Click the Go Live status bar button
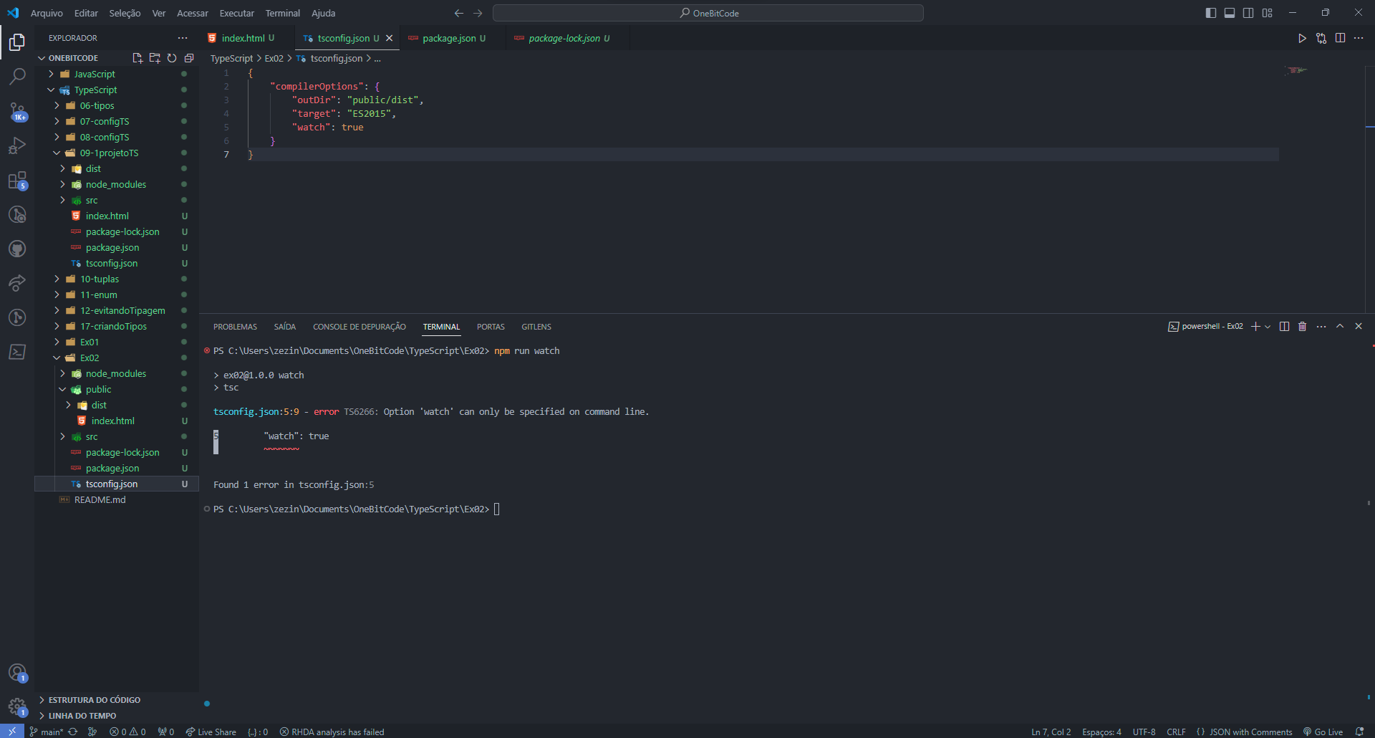1375x738 pixels. coord(1323,732)
